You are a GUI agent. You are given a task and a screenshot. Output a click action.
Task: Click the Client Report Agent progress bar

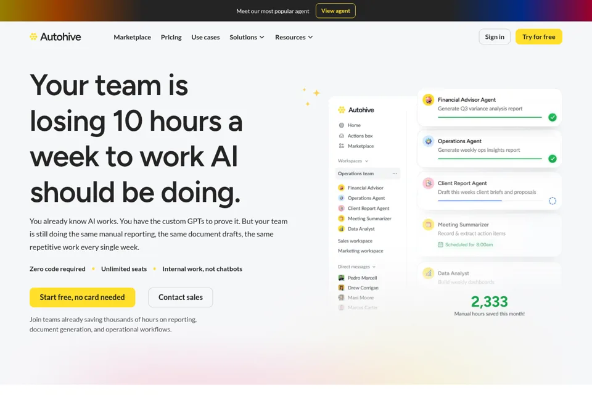490,201
